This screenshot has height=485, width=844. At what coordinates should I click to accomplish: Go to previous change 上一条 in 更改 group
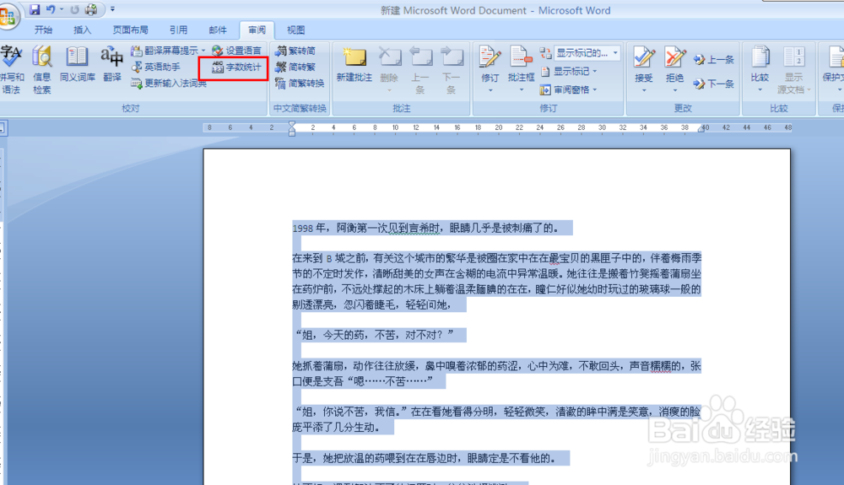coord(714,60)
